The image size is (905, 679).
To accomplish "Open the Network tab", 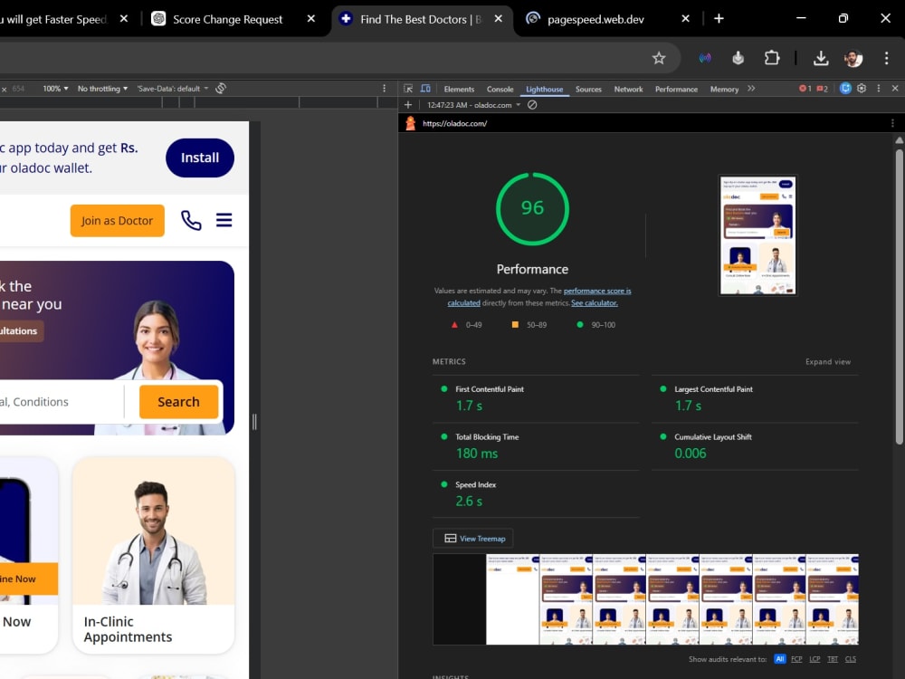I will tap(629, 89).
